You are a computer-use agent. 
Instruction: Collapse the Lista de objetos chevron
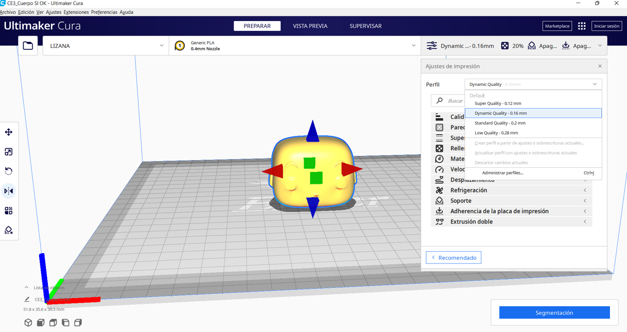pyautogui.click(x=26, y=288)
